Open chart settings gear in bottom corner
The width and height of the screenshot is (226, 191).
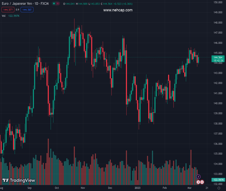(x=219, y=188)
